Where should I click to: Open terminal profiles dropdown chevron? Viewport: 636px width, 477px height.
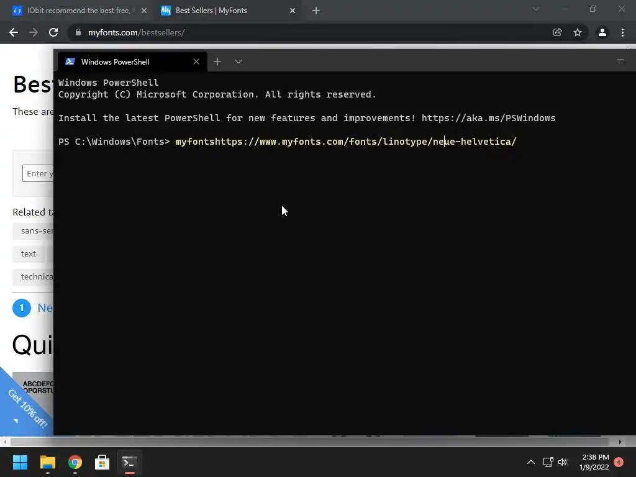click(x=238, y=61)
